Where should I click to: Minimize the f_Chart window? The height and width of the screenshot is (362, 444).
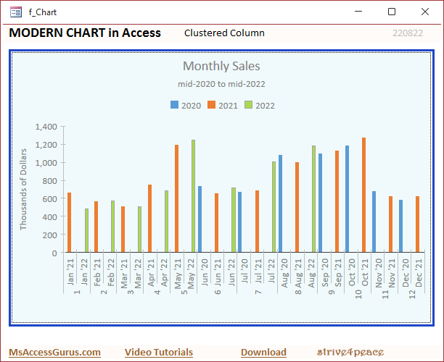pyautogui.click(x=358, y=12)
